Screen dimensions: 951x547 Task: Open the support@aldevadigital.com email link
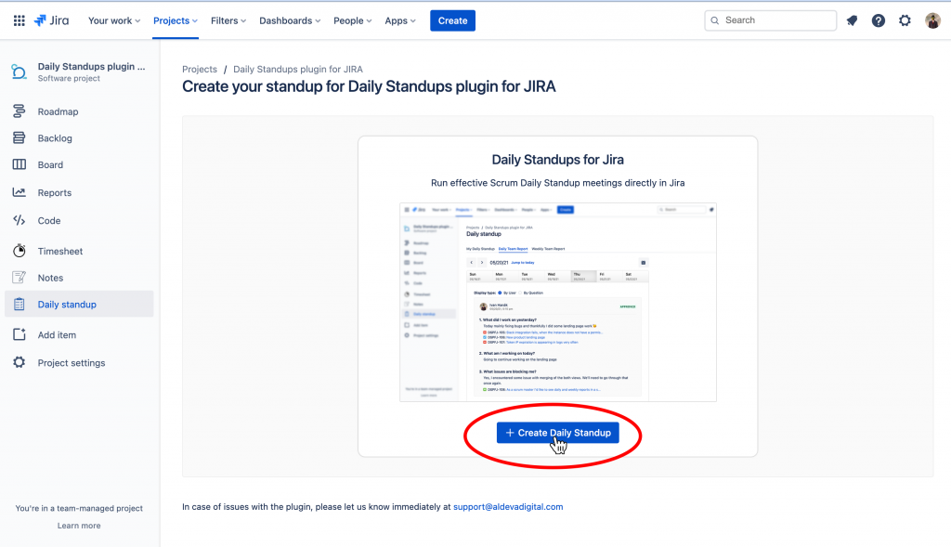(508, 507)
